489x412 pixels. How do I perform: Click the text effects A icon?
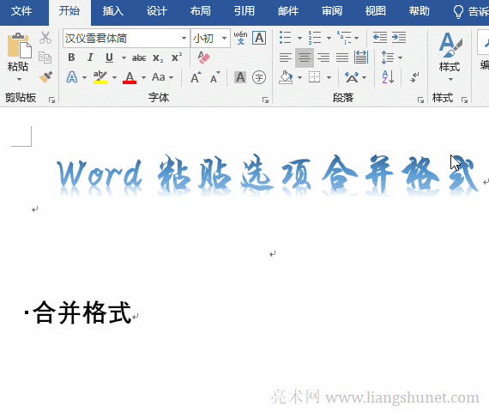coord(72,77)
